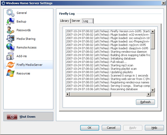Image resolution: width=167 pixels, height=135 pixels.
Task: Click the log's scroll right arrow
Action: (x=149, y=94)
